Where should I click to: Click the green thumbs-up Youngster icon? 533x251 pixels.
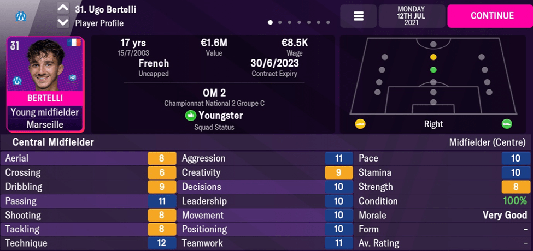coord(190,116)
